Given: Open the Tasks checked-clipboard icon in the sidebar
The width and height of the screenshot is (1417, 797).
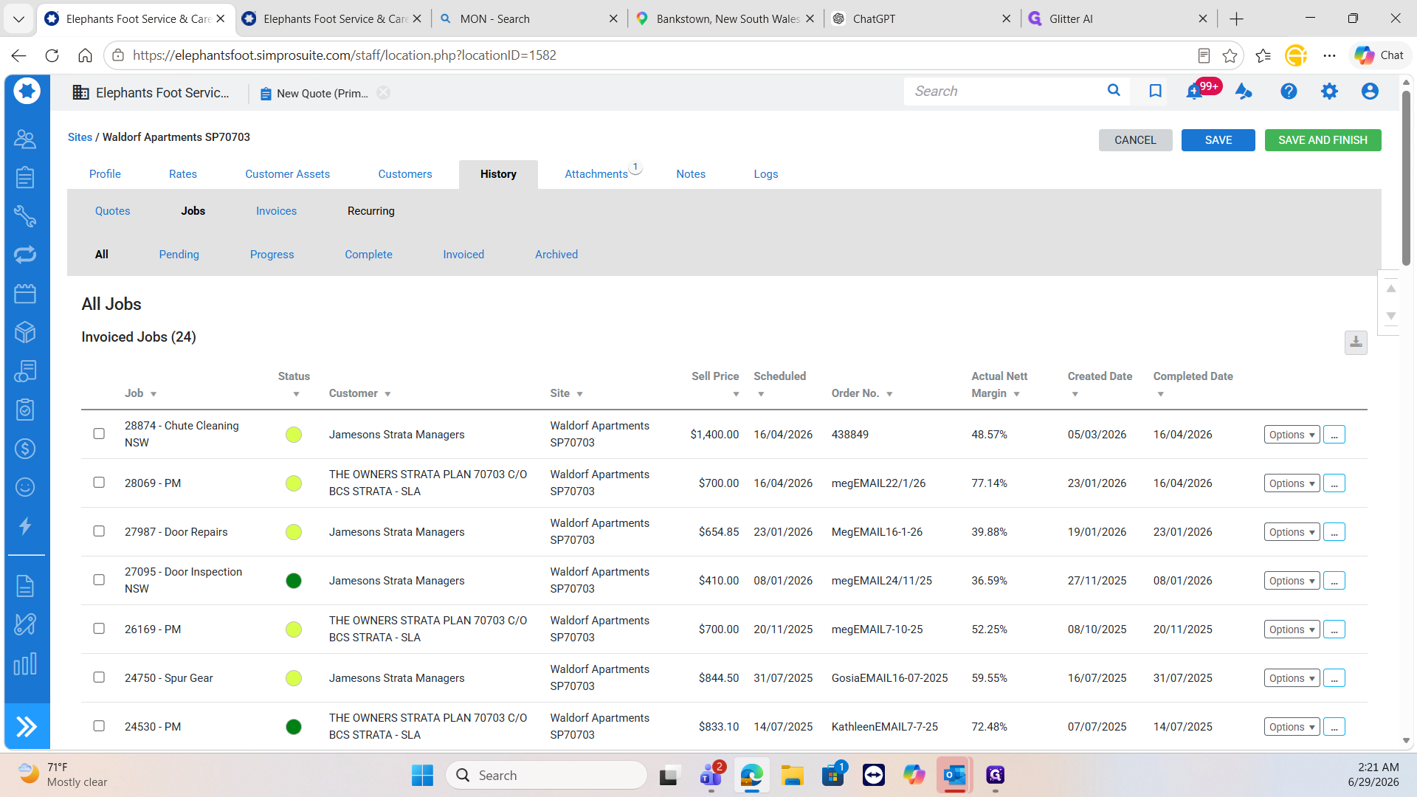Looking at the screenshot, I should [x=25, y=410].
